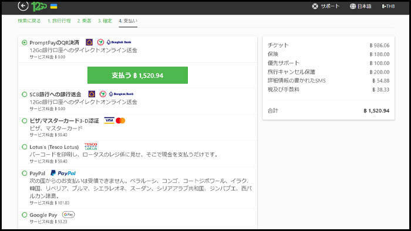Switch to step 3. 確定
The image size is (411, 231).
(105, 21)
